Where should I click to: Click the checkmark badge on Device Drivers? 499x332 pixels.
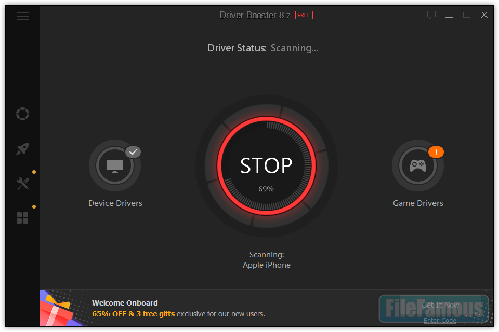[133, 152]
